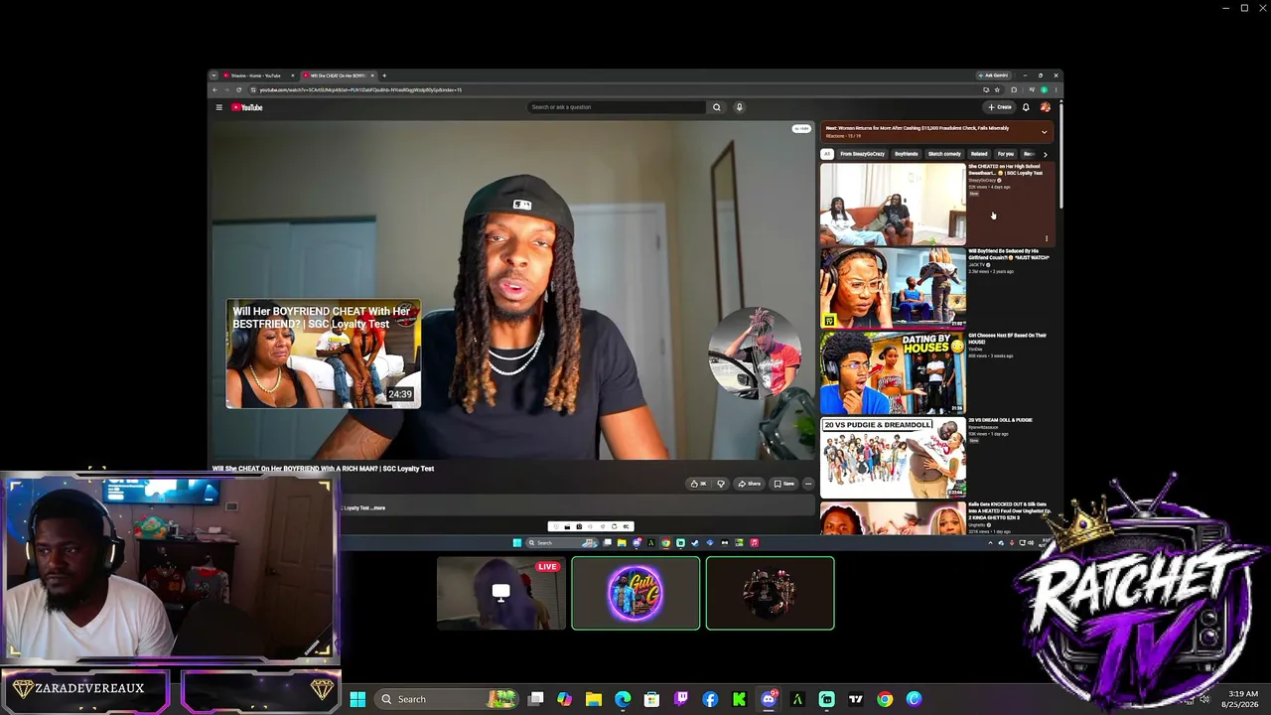The width and height of the screenshot is (1271, 715).
Task: Go to YouTube home via logo
Action: click(x=247, y=107)
